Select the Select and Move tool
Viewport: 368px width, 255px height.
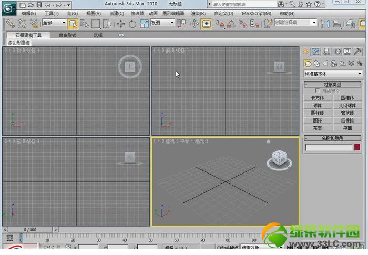(121, 24)
